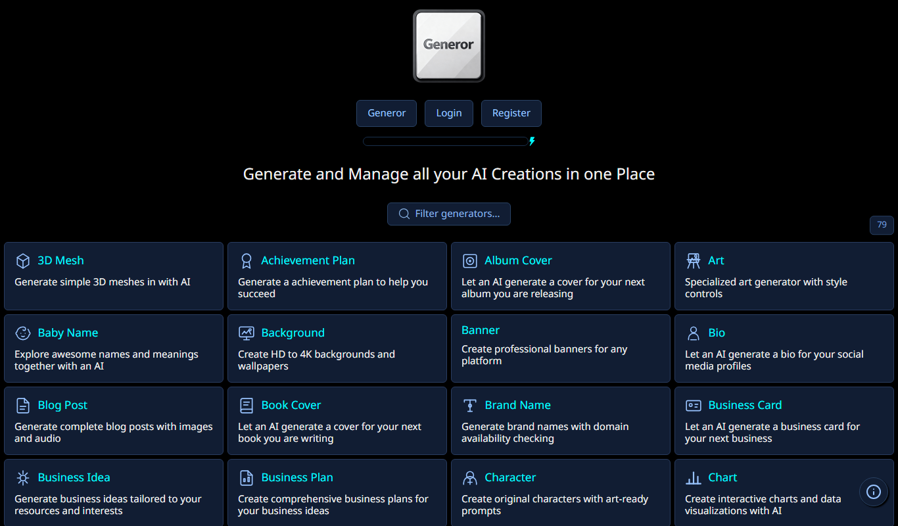Screen dimensions: 898x526
Task: Click the Business Card ID icon
Action: 694,406
